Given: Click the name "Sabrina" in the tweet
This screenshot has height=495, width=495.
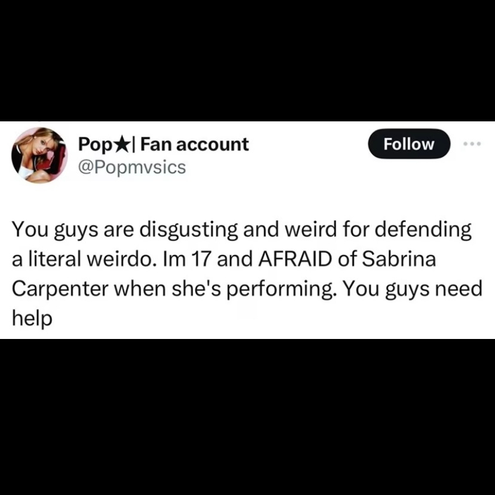Looking at the screenshot, I should 399,258.
